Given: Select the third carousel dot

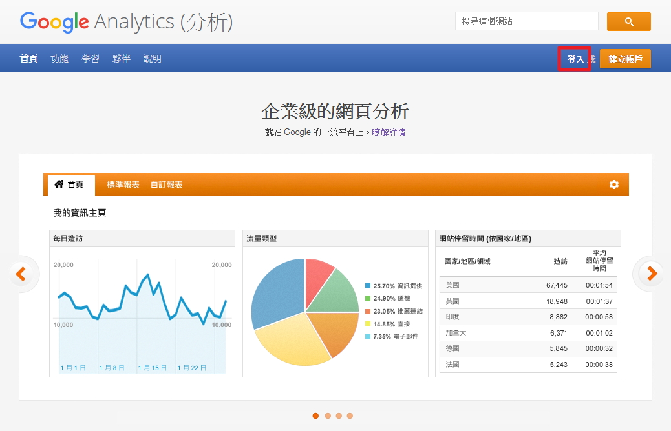Looking at the screenshot, I should [339, 416].
